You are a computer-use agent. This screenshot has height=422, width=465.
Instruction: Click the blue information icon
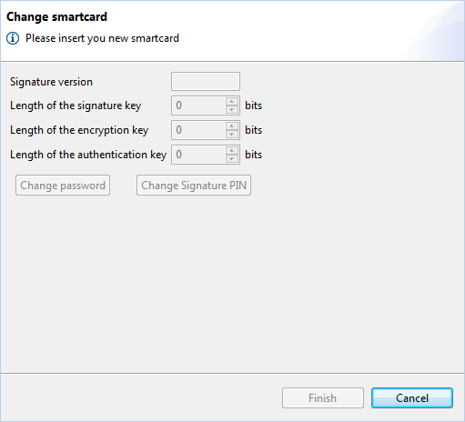[13, 38]
